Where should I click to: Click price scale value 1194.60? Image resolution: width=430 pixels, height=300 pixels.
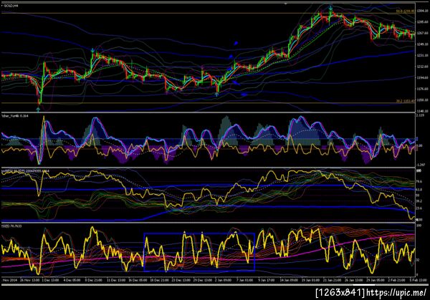(422, 78)
